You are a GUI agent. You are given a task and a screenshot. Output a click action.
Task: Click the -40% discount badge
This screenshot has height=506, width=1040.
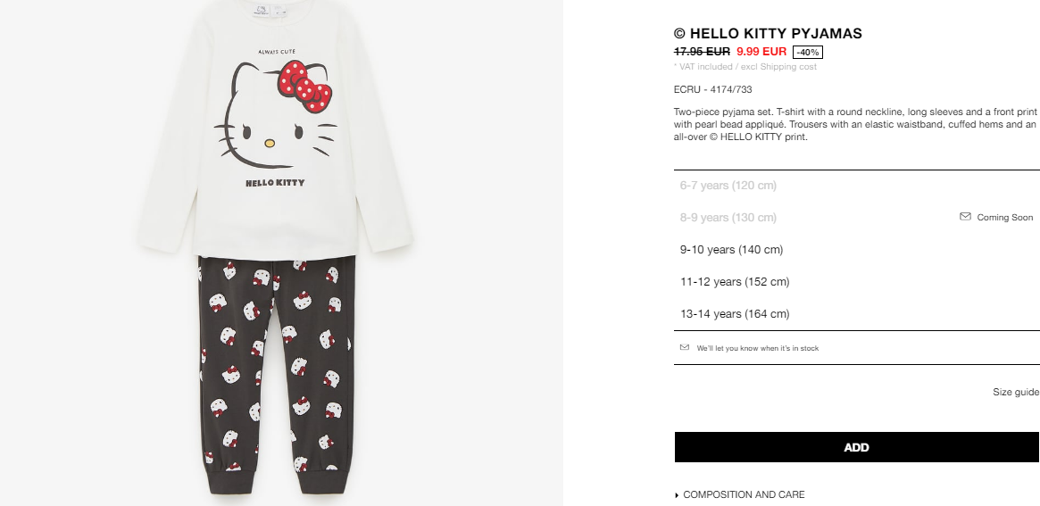coord(807,52)
